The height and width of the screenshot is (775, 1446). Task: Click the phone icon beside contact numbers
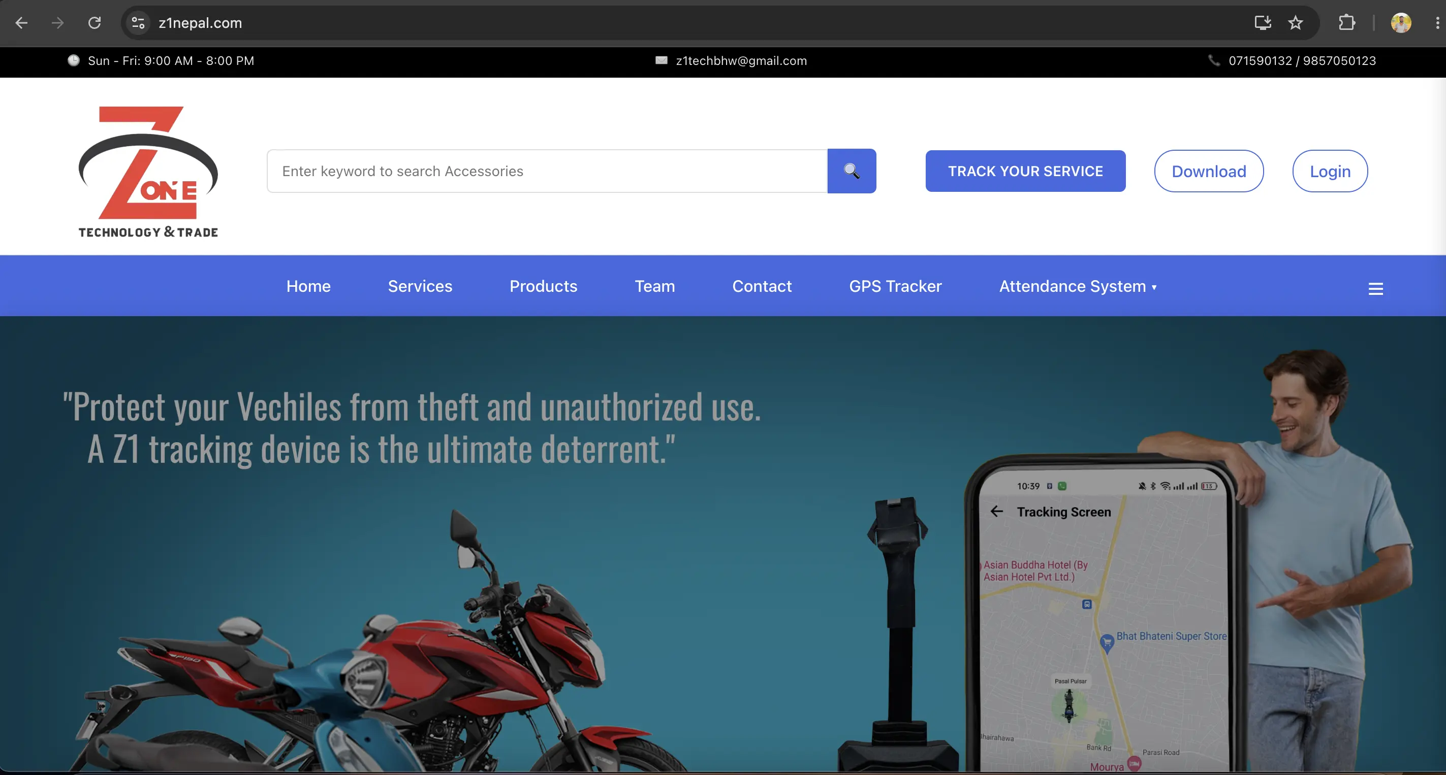click(1214, 60)
